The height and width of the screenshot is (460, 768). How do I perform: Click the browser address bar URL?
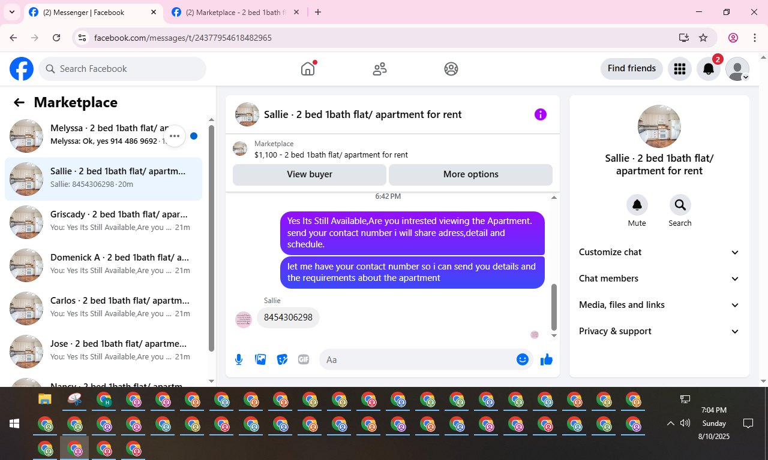pyautogui.click(x=183, y=38)
